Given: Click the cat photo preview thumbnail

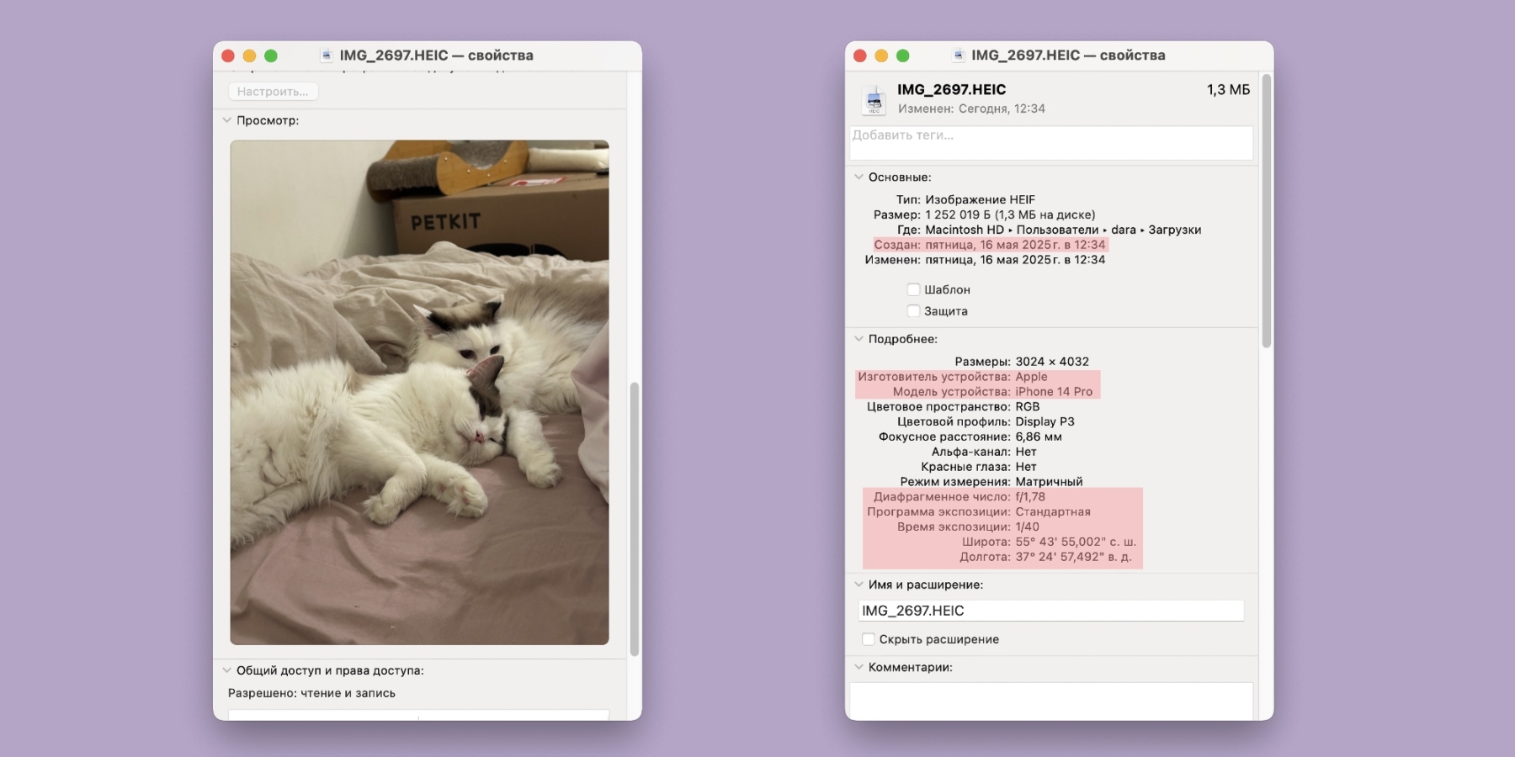Looking at the screenshot, I should pyautogui.click(x=419, y=392).
